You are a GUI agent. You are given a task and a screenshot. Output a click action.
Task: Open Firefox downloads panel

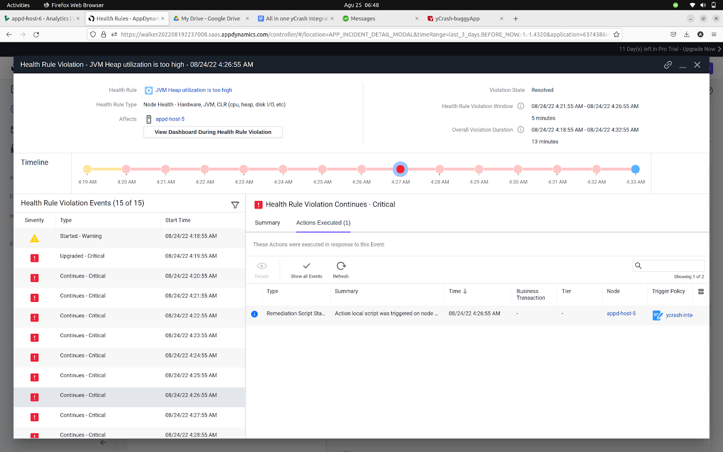(x=686, y=34)
